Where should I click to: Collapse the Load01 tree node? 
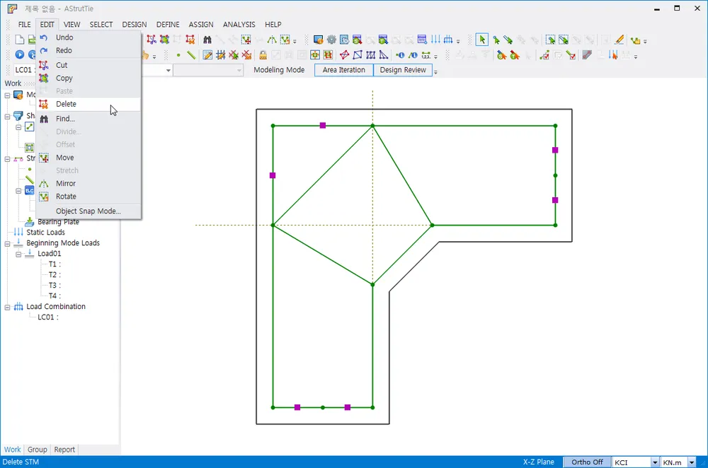(18, 255)
